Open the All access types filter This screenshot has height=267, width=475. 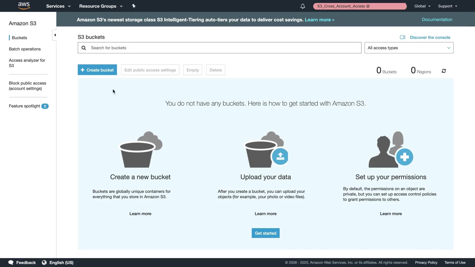click(x=409, y=48)
